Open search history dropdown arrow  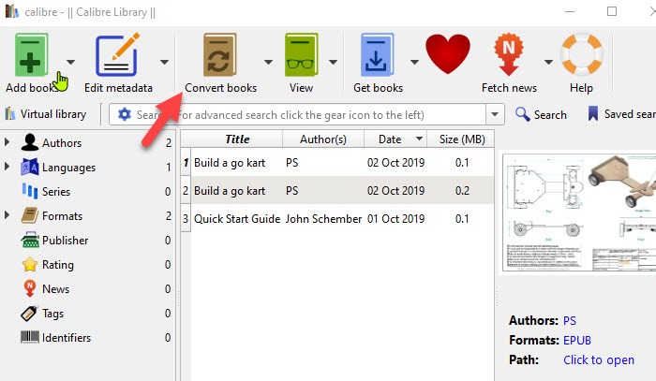495,114
